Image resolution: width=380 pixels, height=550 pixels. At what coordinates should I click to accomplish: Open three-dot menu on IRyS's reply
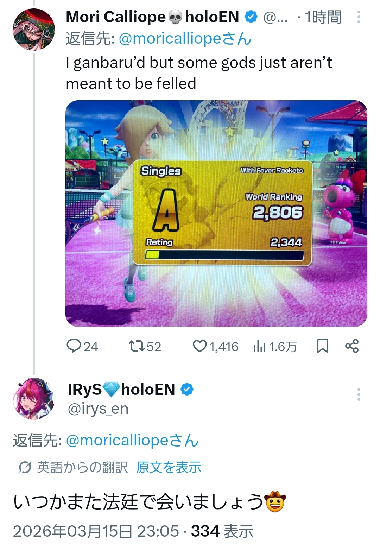click(359, 394)
